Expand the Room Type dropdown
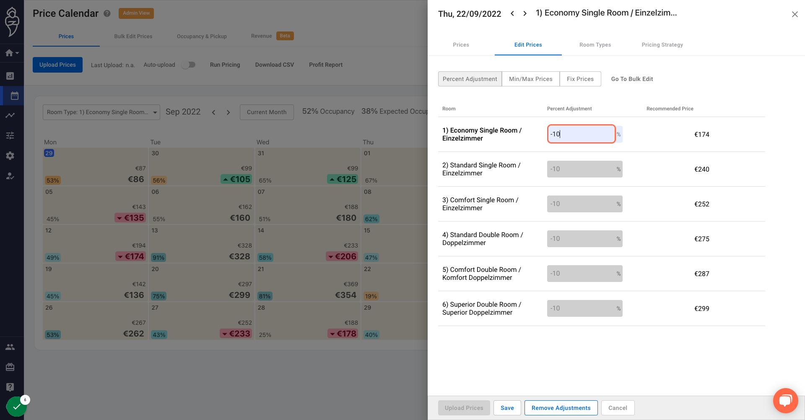The image size is (805, 420). click(x=101, y=112)
